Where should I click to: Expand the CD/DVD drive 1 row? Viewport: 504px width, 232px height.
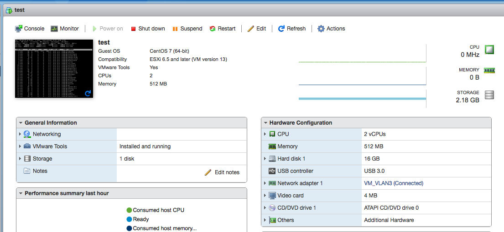pyautogui.click(x=265, y=207)
